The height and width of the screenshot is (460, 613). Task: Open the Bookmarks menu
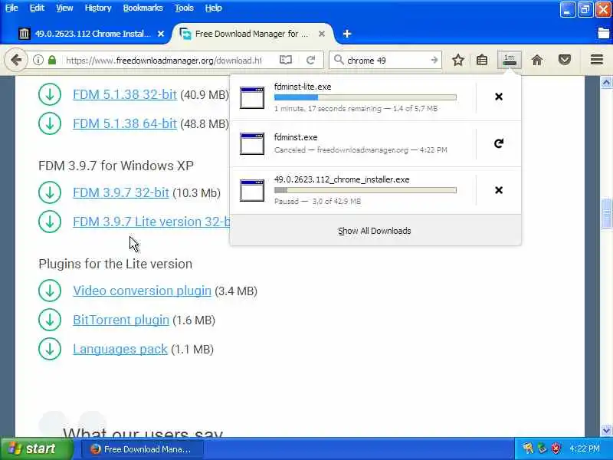click(143, 8)
